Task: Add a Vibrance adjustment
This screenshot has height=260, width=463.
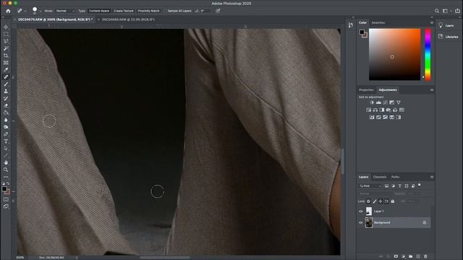Action: tap(399, 103)
